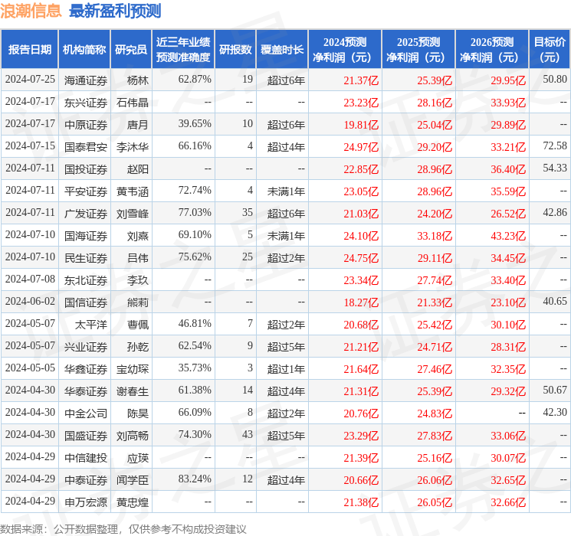Click the date 2024-05-05

pos(30,368)
